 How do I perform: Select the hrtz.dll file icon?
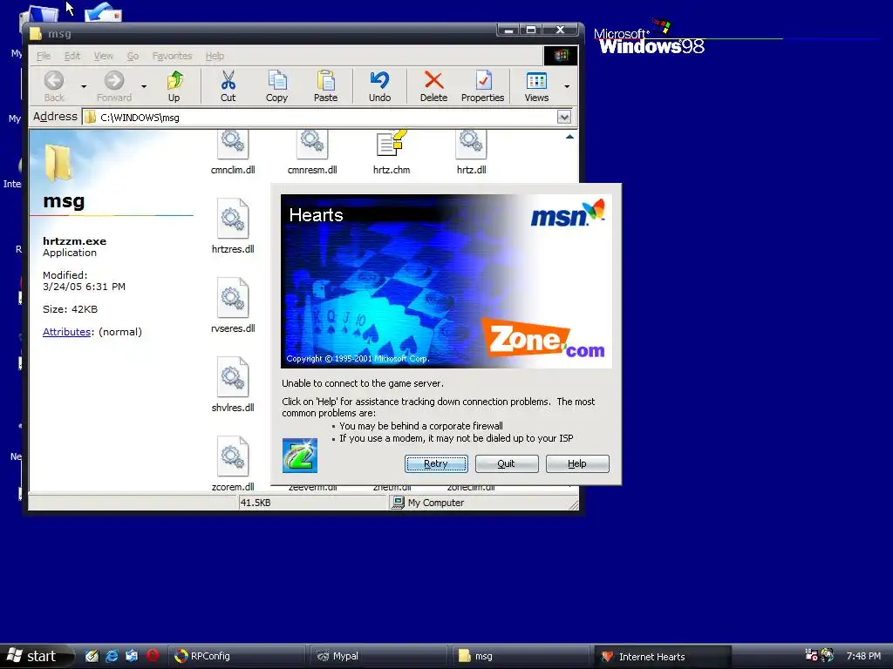pyautogui.click(x=471, y=145)
